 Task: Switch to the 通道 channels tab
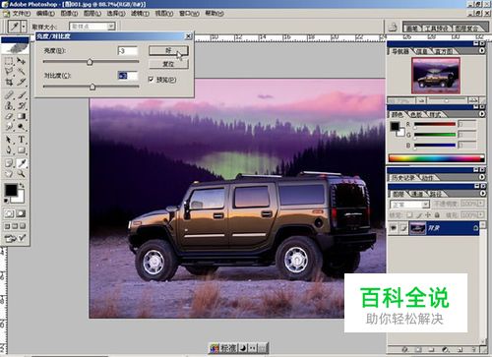[417, 194]
